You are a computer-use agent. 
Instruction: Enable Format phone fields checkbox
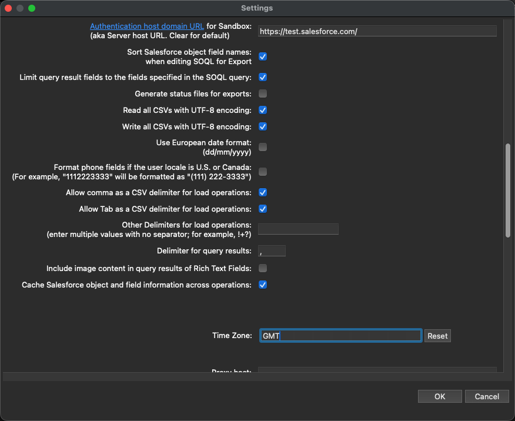coord(263,172)
